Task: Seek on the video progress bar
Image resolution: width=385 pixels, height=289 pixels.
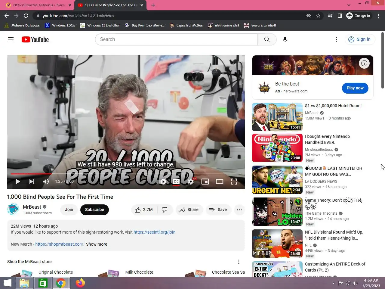Action: (126, 174)
